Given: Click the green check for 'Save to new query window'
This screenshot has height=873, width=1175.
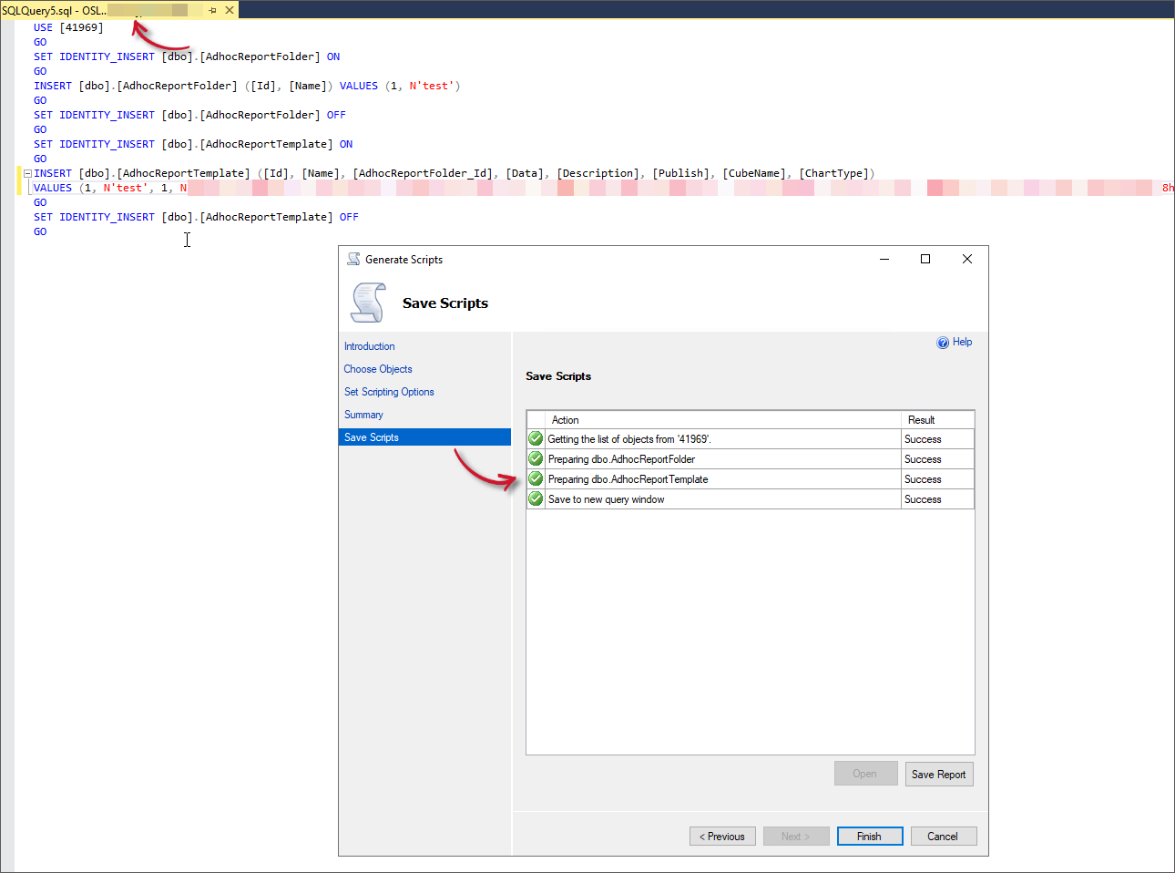Looking at the screenshot, I should point(536,498).
